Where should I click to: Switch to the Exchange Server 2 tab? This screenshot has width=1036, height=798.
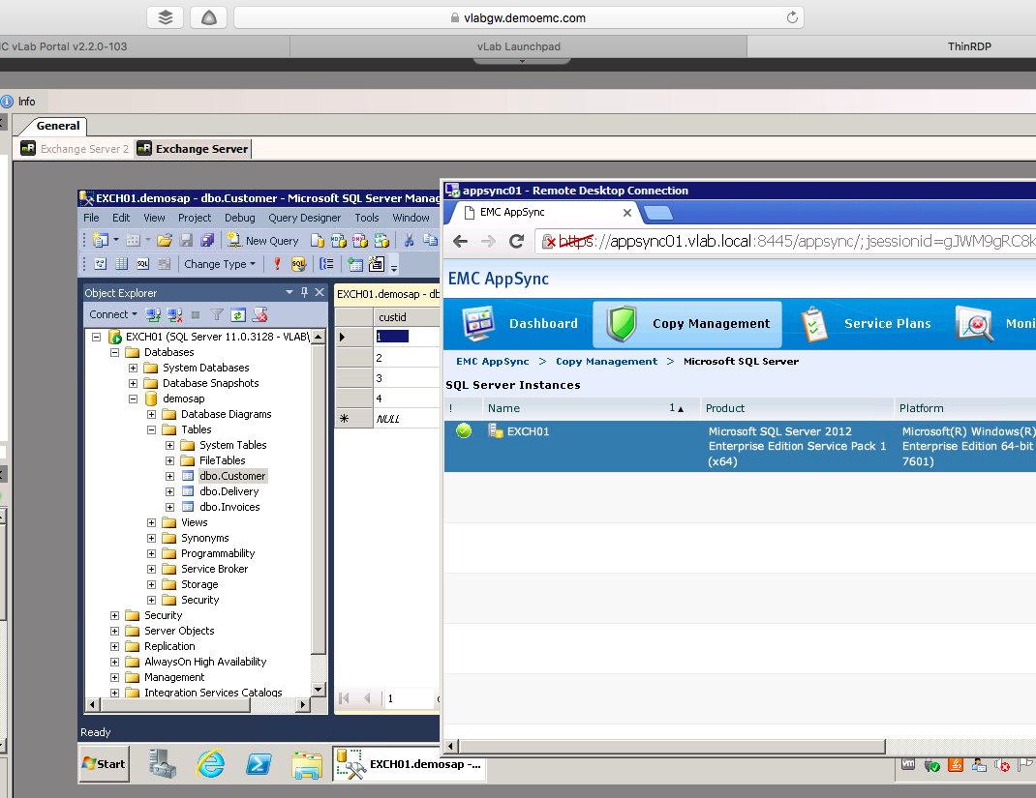coord(75,149)
